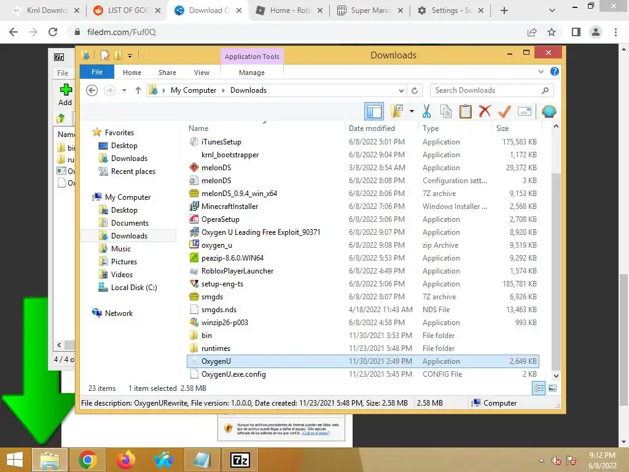The image size is (629, 472).
Task: Switch to details view in status bar
Action: tap(539, 388)
